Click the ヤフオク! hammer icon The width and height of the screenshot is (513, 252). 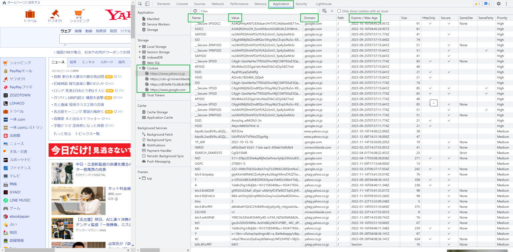(x=56, y=14)
